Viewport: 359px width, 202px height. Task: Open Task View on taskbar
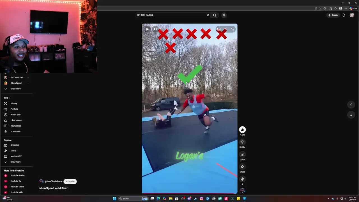click(152, 199)
